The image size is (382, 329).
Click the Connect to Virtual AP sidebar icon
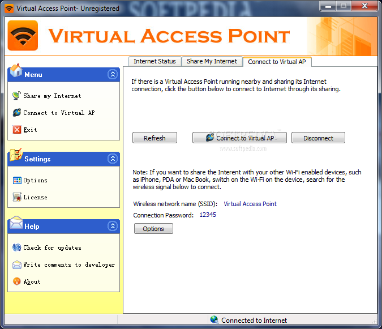[x=16, y=113]
